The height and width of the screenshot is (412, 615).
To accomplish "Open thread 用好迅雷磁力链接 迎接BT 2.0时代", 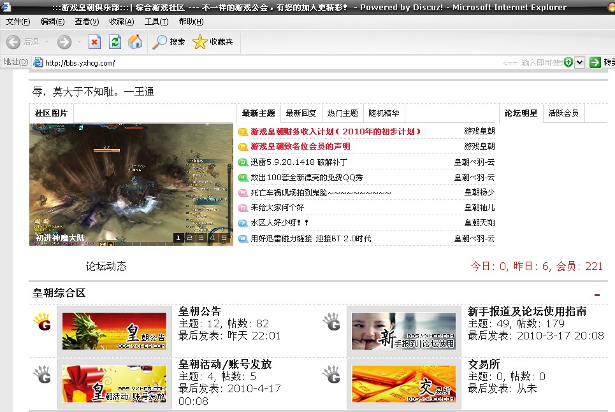I will tap(311, 238).
